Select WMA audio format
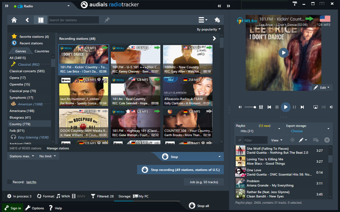 point(63,196)
